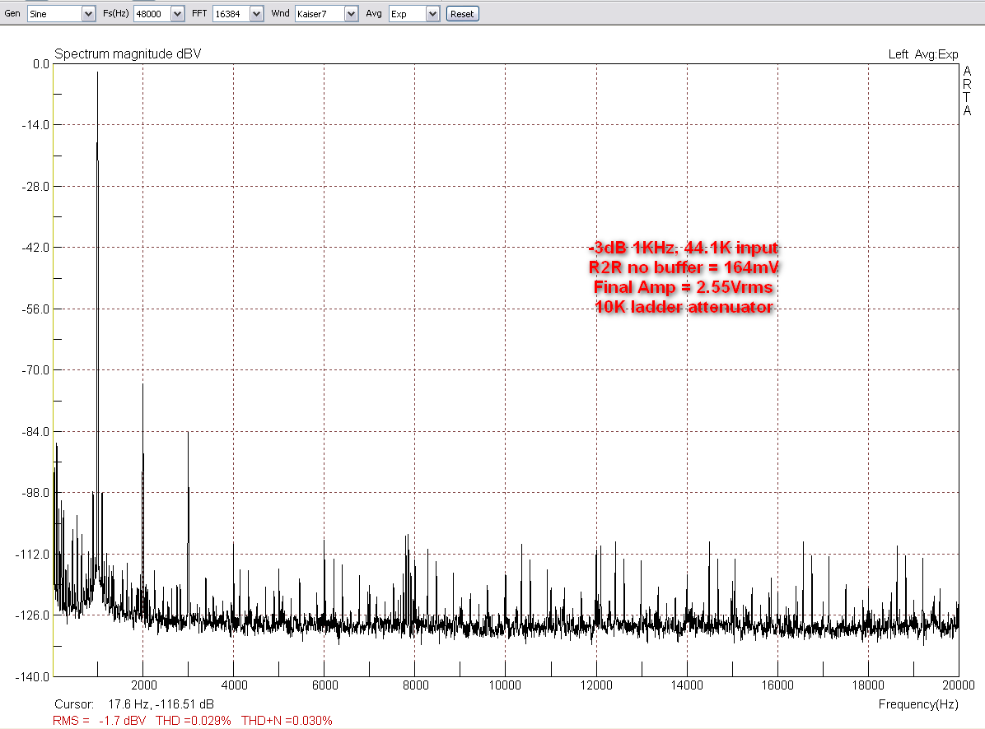Expand the Fs(Hz) sample rate dropdown arrow
The width and height of the screenshot is (985, 729).
coord(176,14)
